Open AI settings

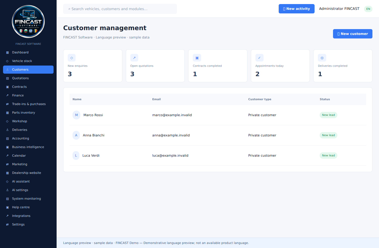(x=28, y=190)
